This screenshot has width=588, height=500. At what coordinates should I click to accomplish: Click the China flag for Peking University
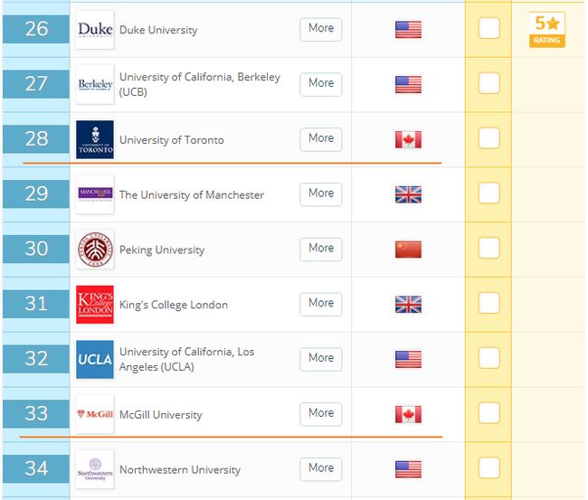pyautogui.click(x=408, y=250)
